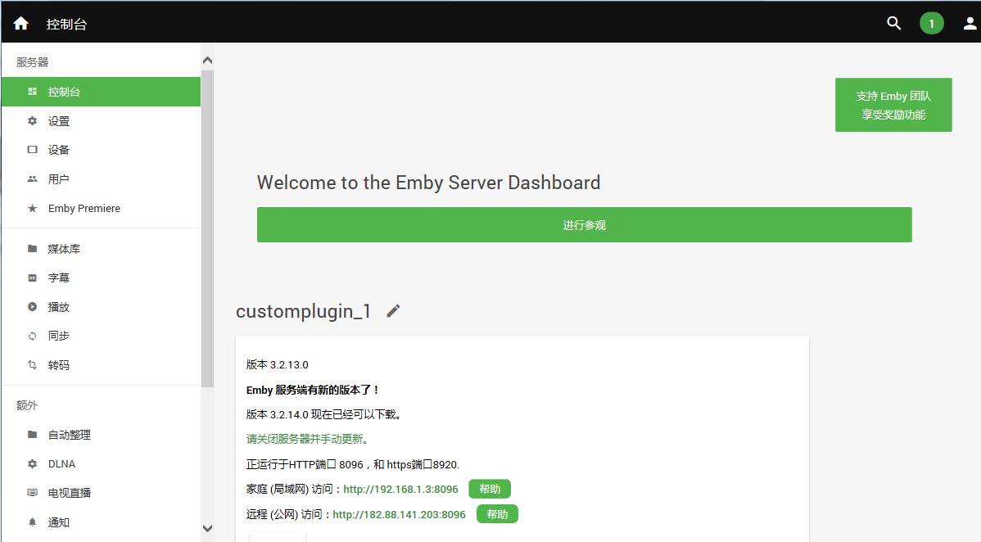Click the 服务器 section header

[x=33, y=62]
